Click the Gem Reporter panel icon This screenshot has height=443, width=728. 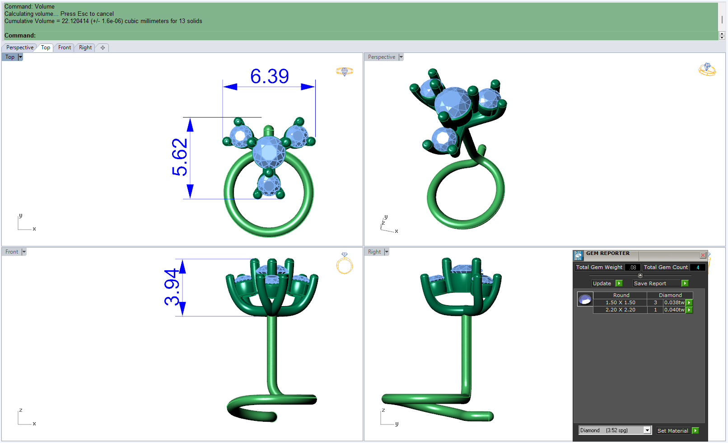click(578, 255)
